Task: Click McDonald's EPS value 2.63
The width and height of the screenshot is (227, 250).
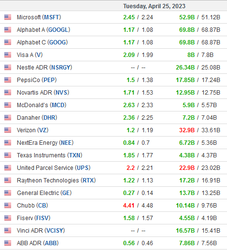Action: (129, 105)
